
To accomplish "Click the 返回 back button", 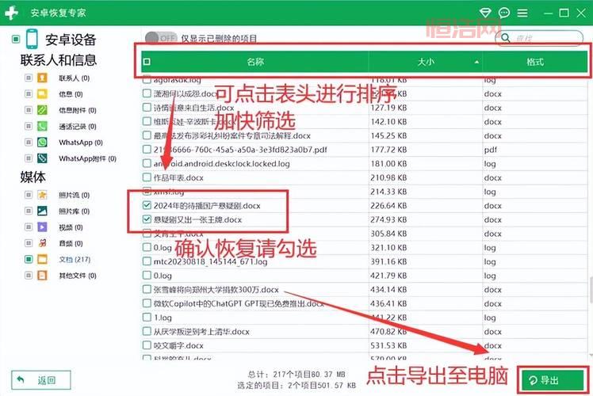I will tap(40, 379).
